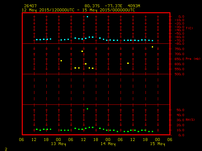Click the 00 hour label above 13 May
Viewport: 202px width, 151px height.
[x=58, y=140]
